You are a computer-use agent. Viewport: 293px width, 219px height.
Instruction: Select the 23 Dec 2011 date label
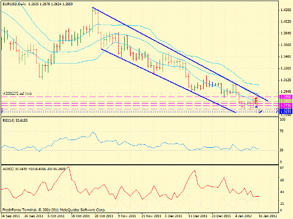click(x=221, y=216)
